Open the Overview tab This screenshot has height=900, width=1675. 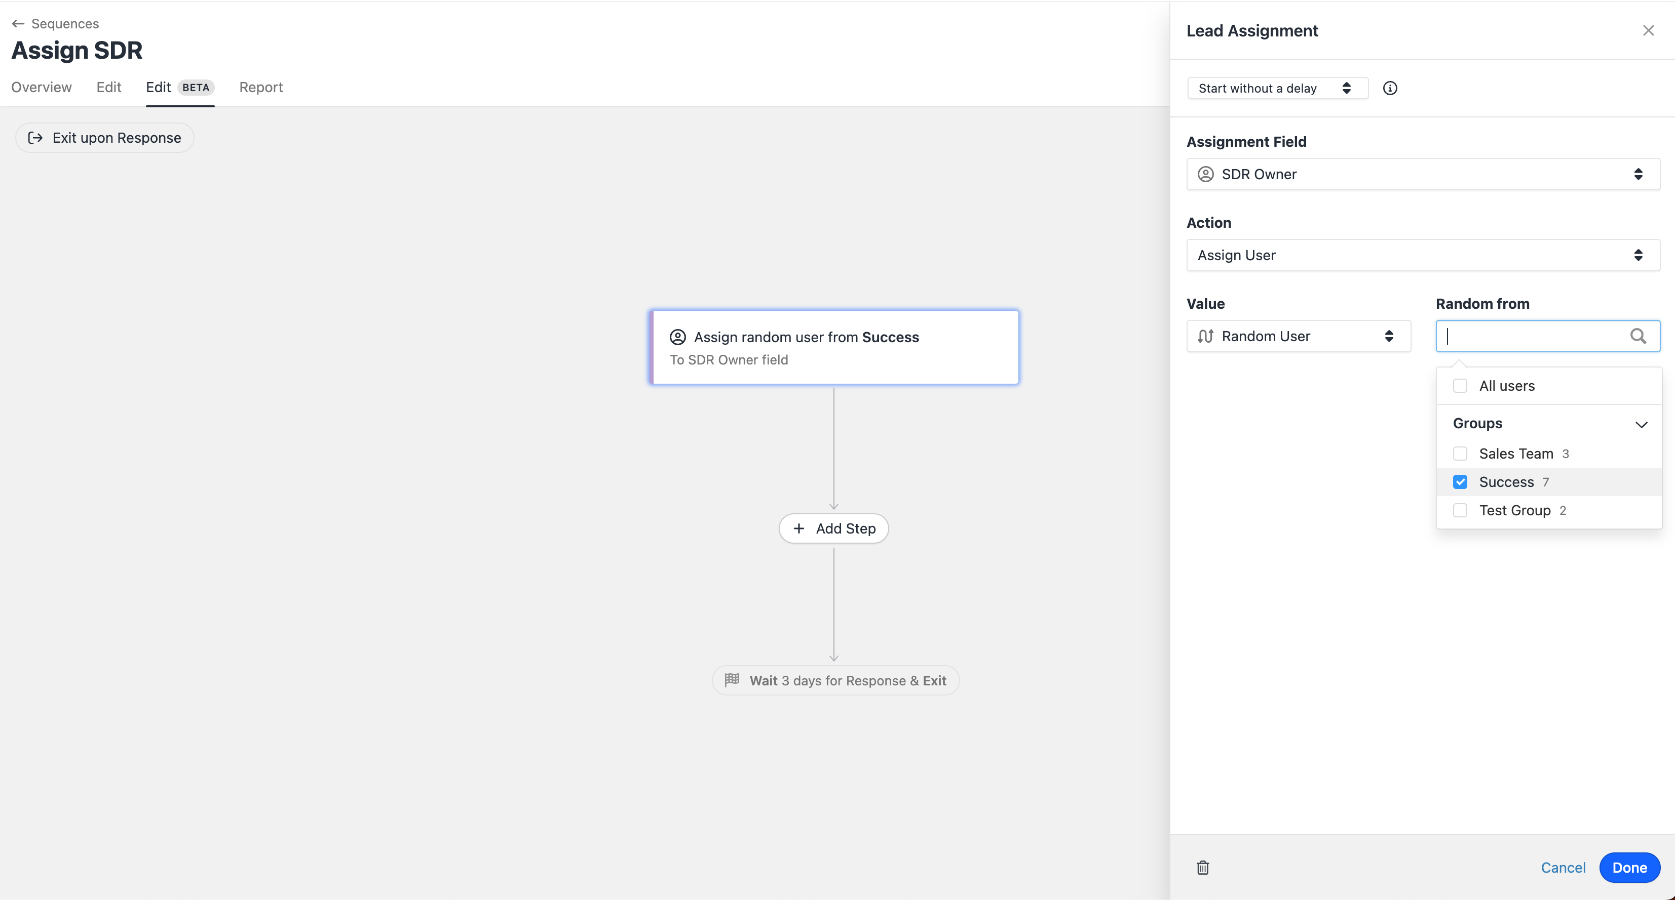(x=41, y=87)
